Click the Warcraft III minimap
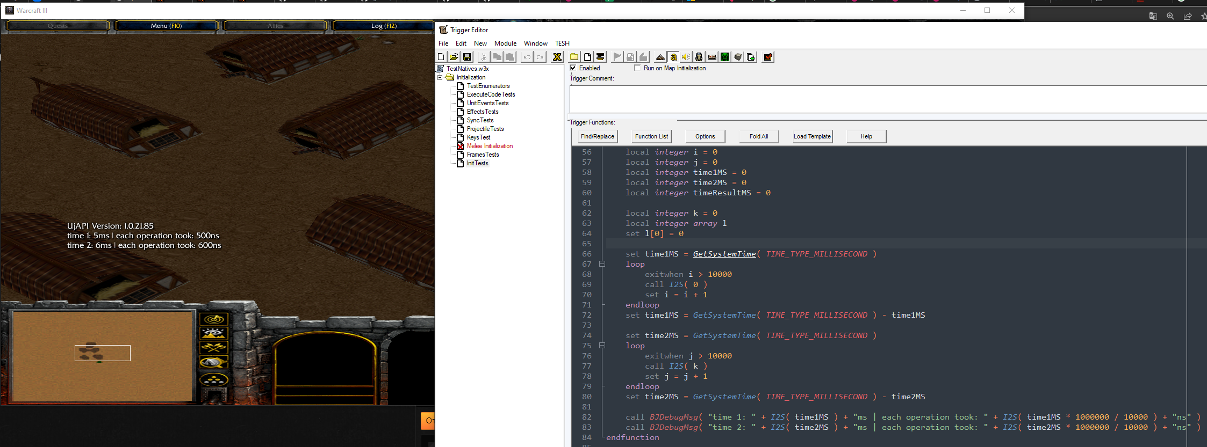This screenshot has height=447, width=1207. point(102,356)
